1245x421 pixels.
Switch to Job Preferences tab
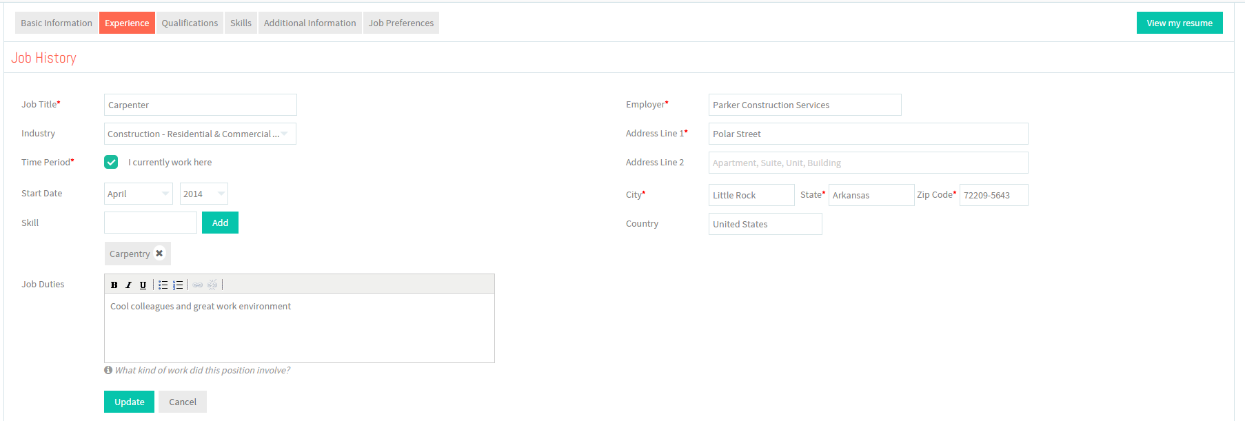(x=401, y=23)
